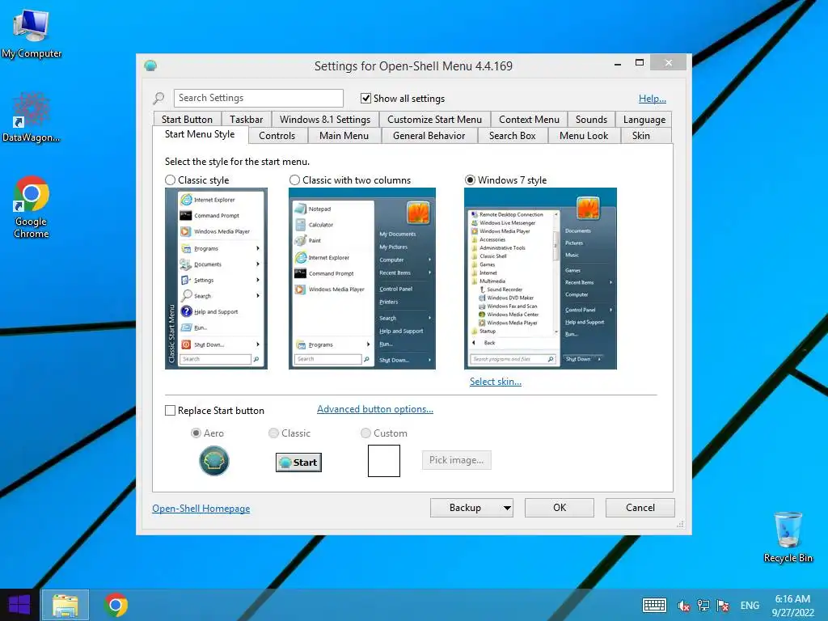Visit the Open-Shell Homepage link

201,509
